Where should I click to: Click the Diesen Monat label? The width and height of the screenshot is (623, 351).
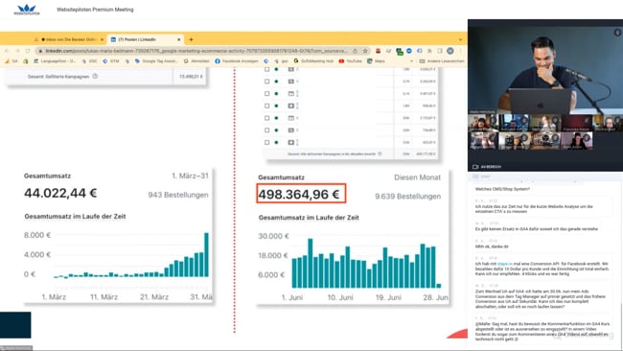click(x=417, y=177)
